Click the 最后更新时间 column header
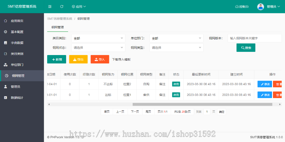This screenshot has width=285, height=142. (x=201, y=74)
